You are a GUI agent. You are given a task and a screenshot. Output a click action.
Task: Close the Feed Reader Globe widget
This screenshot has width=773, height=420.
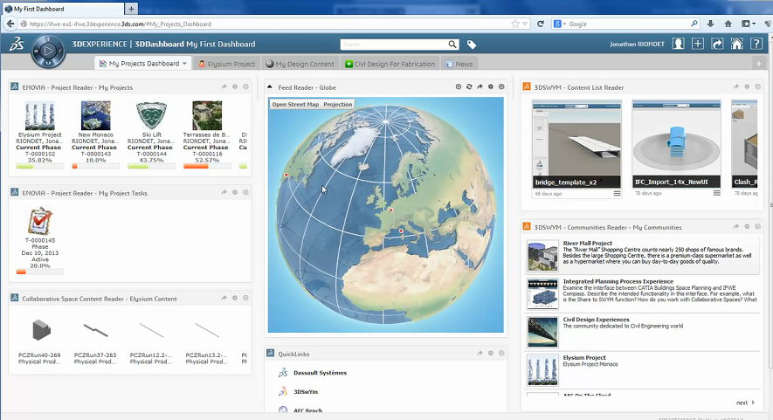[x=501, y=86]
